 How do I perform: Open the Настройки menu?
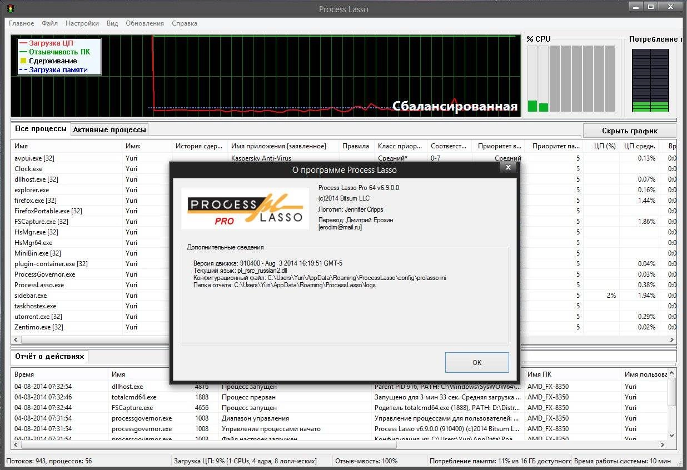coord(82,23)
